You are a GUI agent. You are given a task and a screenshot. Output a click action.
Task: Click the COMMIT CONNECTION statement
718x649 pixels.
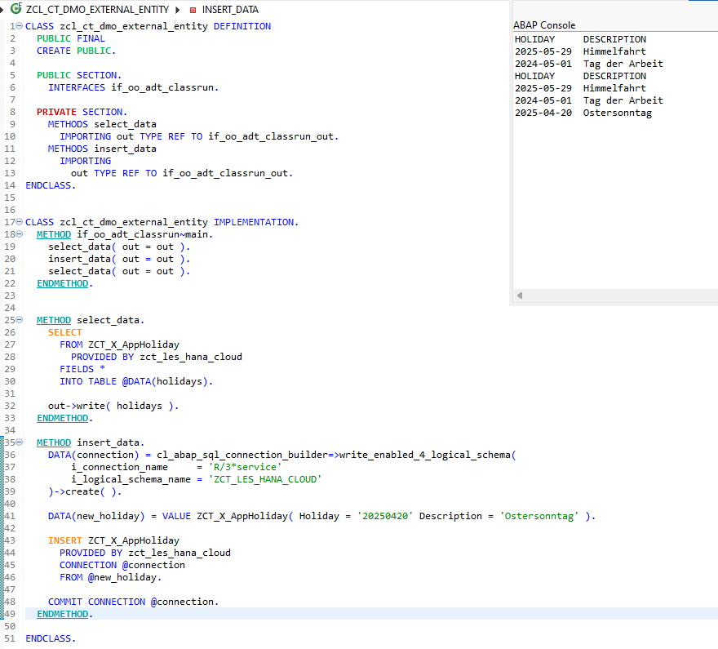[133, 602]
